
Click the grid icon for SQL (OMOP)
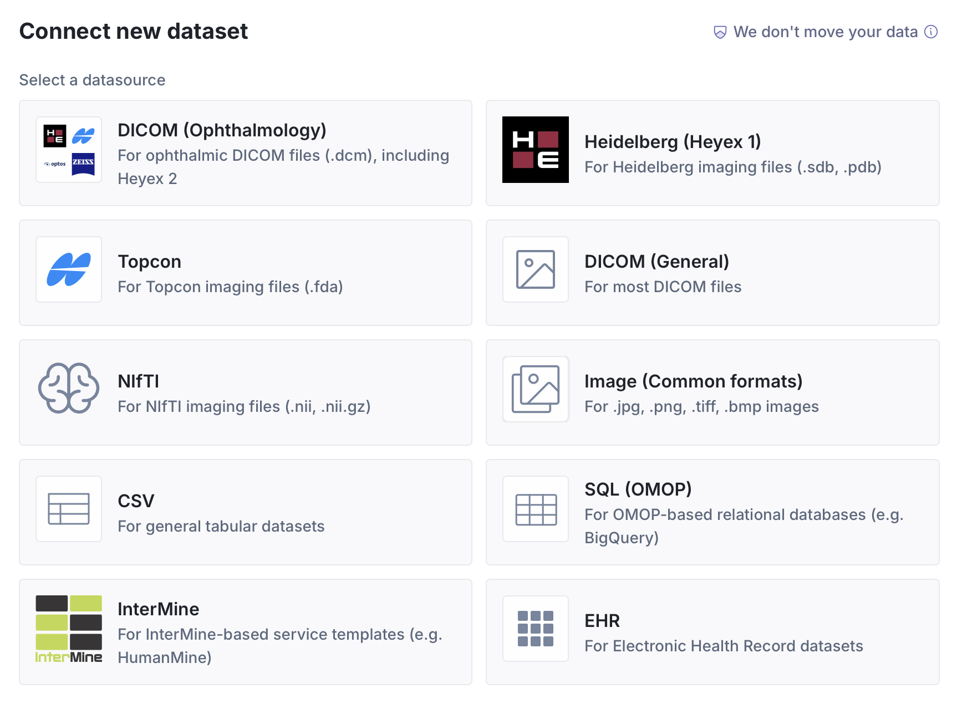point(535,509)
